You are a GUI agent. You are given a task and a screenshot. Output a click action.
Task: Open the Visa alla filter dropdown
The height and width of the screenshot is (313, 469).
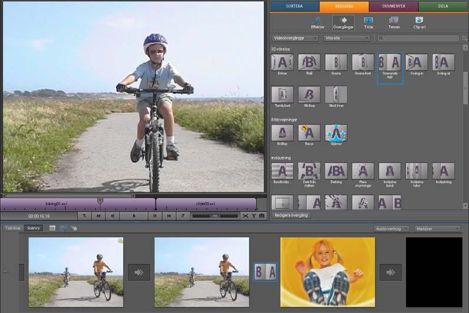pos(347,38)
